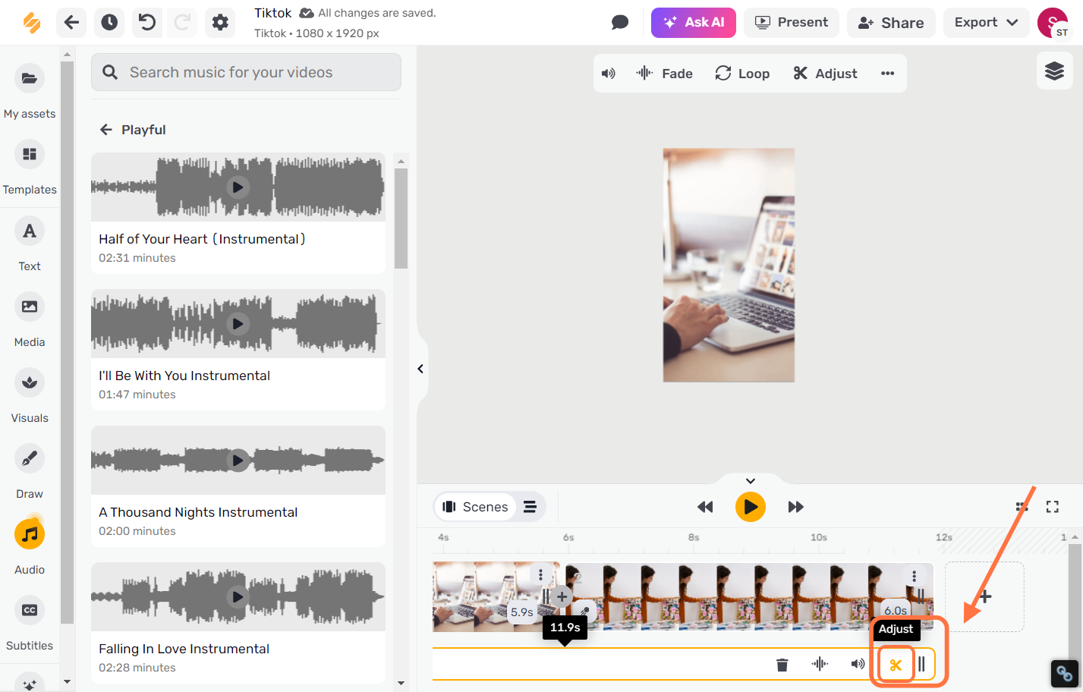
Task: Open the 5.9s scene options menu
Action: pos(540,574)
